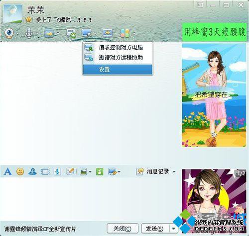Click the 发送(S) send button
The image size is (249, 236).
[155, 229]
